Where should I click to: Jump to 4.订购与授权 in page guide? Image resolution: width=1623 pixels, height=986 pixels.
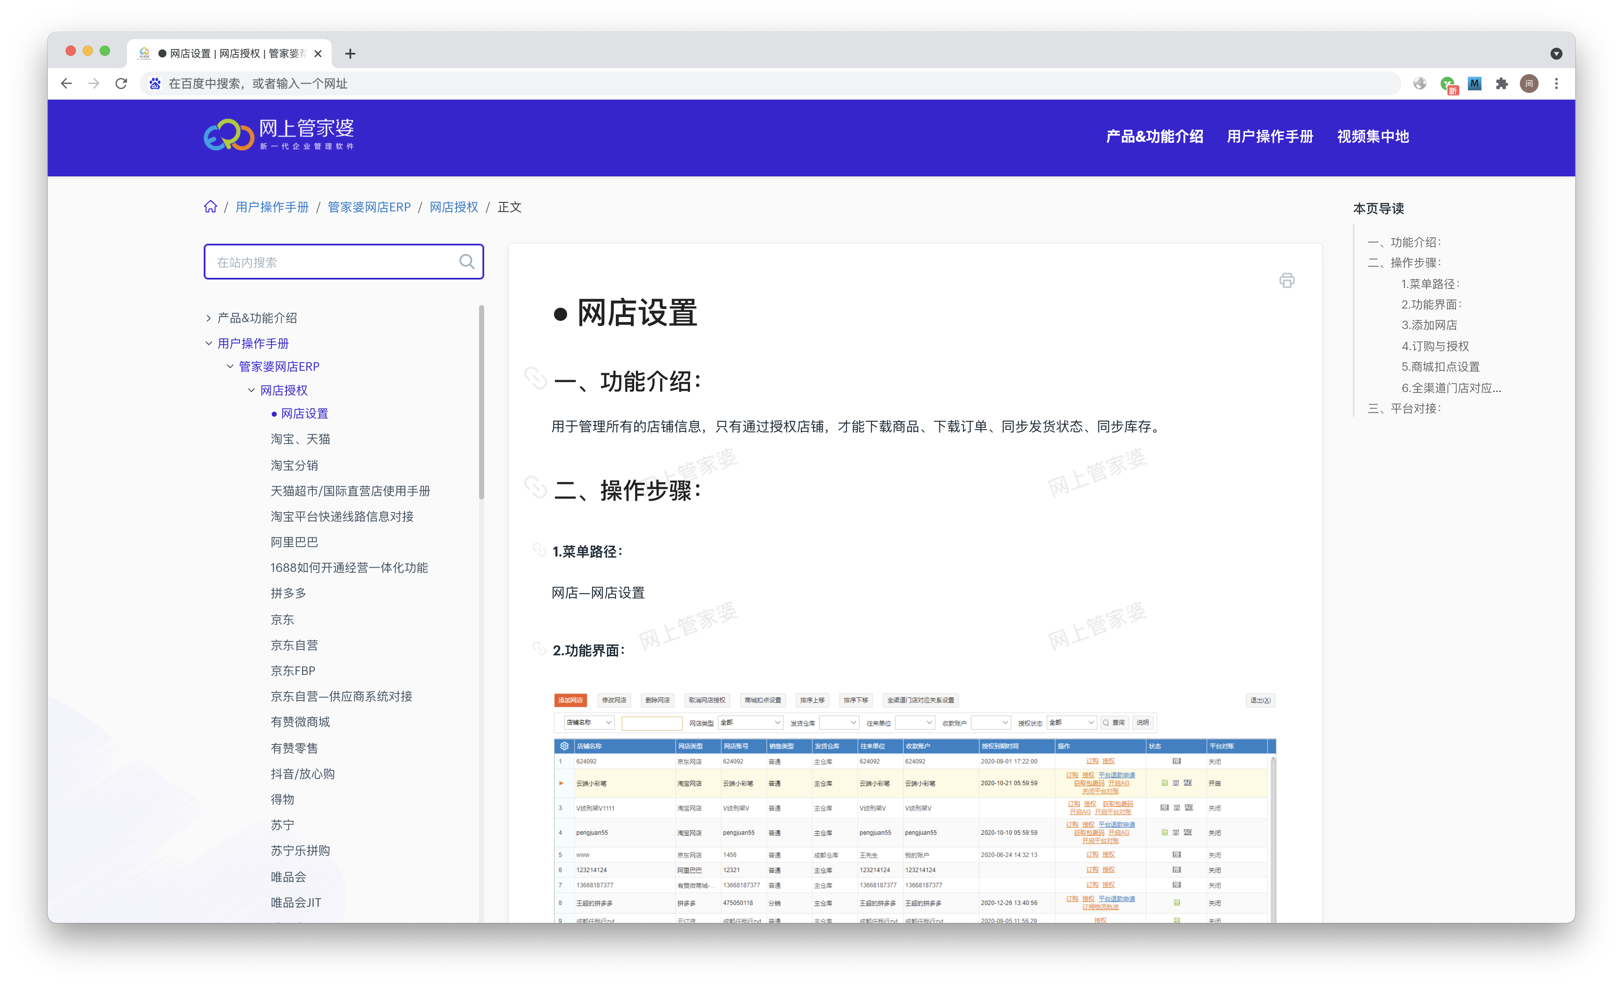[x=1435, y=346]
